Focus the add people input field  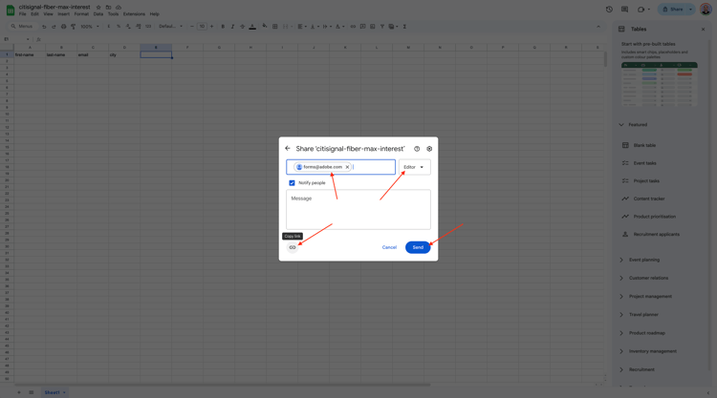click(x=340, y=167)
